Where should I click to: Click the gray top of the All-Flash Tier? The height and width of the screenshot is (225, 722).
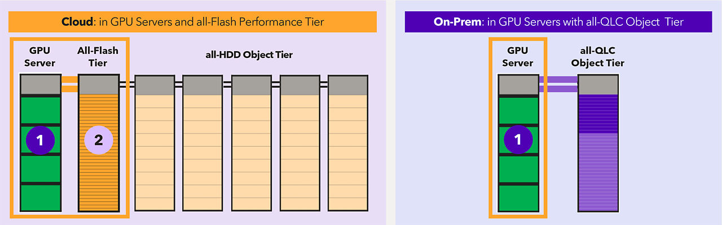(98, 84)
